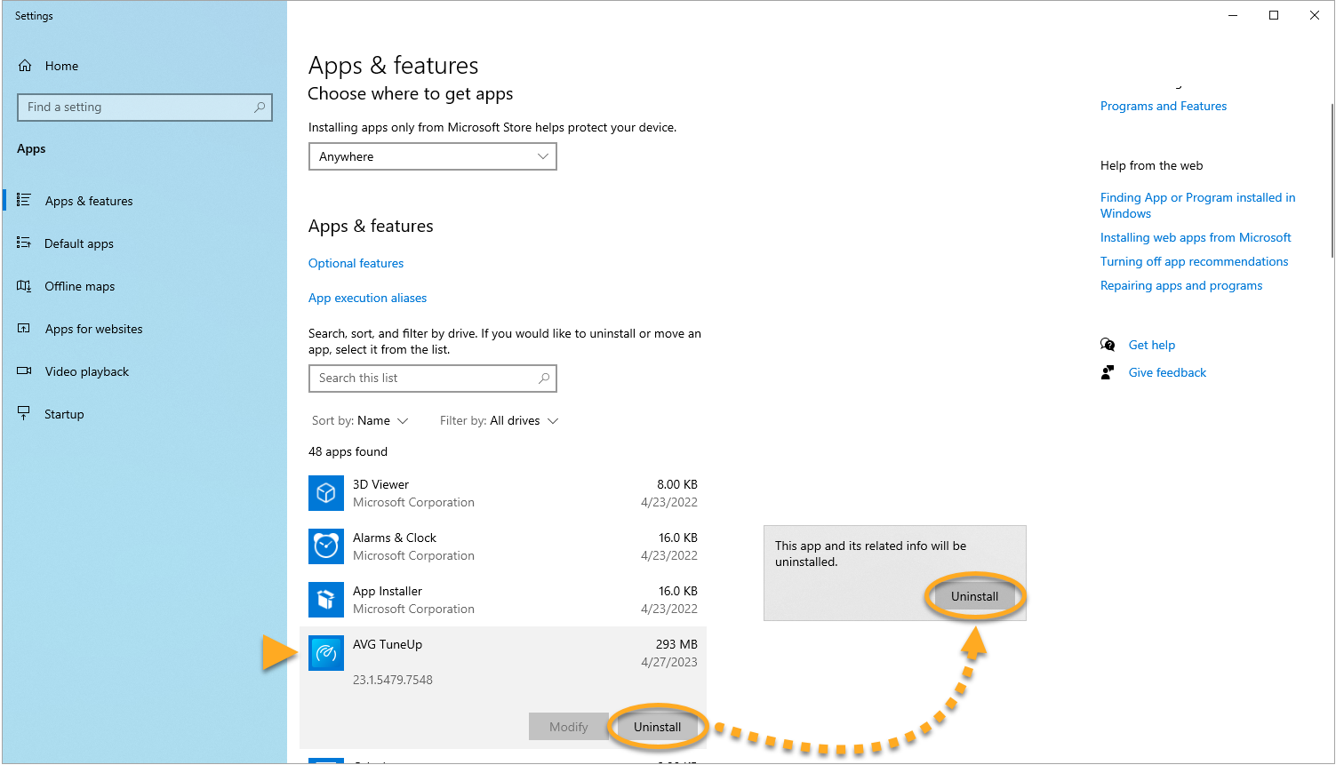Click the magnifier in Search this list
This screenshot has height=765, width=1336.
click(544, 379)
